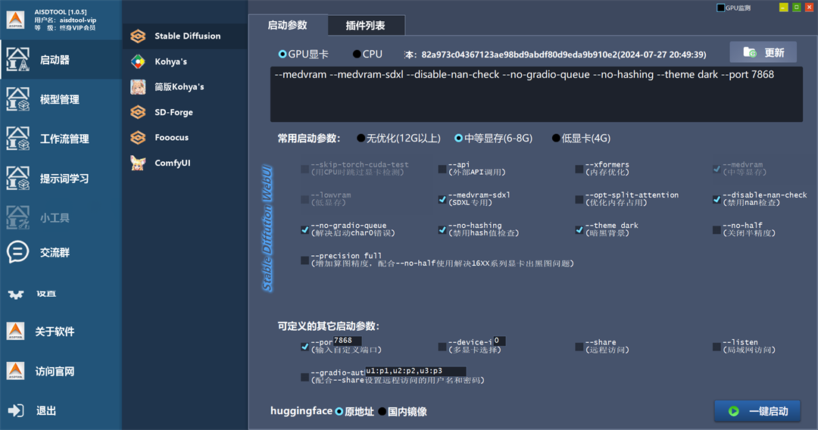The height and width of the screenshot is (430, 818).
Task: Click the 访问官网 link
Action: pyautogui.click(x=55, y=372)
